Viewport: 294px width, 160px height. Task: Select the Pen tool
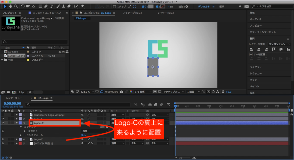(46, 6)
